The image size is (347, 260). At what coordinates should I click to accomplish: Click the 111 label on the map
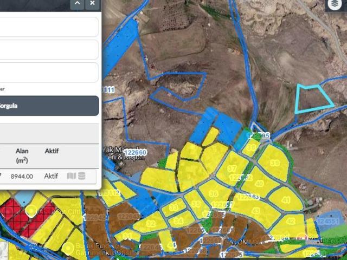pyautogui.click(x=108, y=90)
